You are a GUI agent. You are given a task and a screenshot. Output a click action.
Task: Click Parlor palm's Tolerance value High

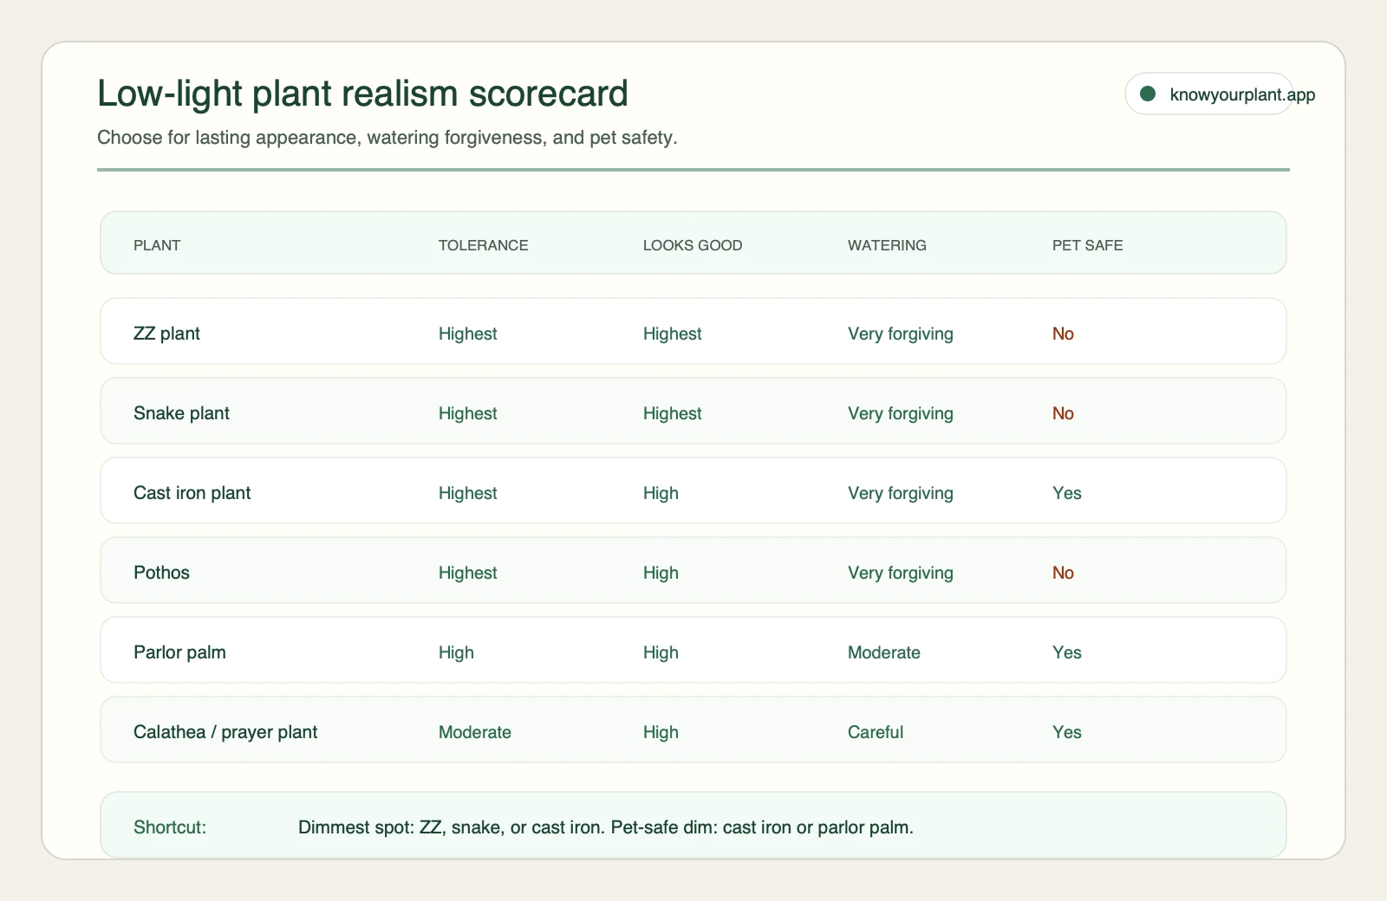pyautogui.click(x=456, y=652)
